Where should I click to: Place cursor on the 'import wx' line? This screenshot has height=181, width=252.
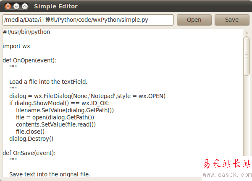point(16,46)
